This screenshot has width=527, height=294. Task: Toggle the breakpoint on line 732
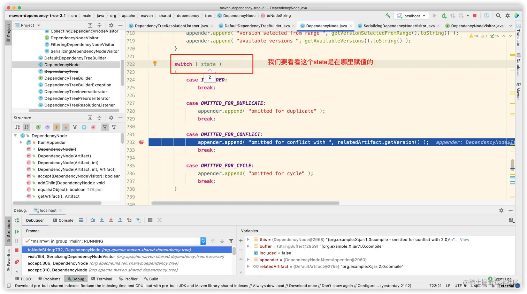(142, 142)
